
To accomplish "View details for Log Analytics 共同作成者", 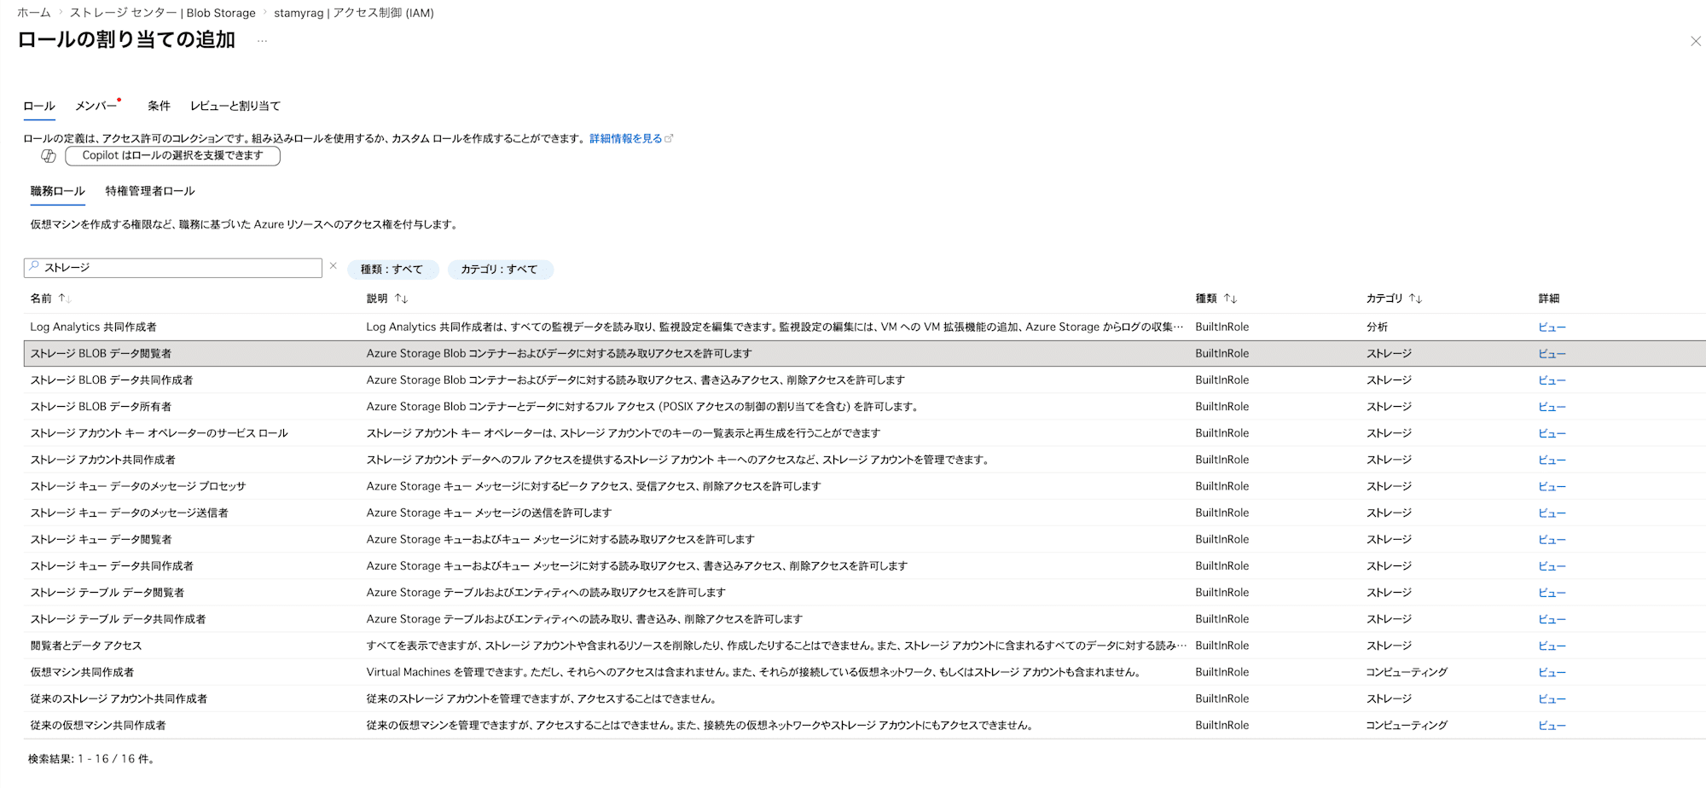I will (x=1552, y=327).
